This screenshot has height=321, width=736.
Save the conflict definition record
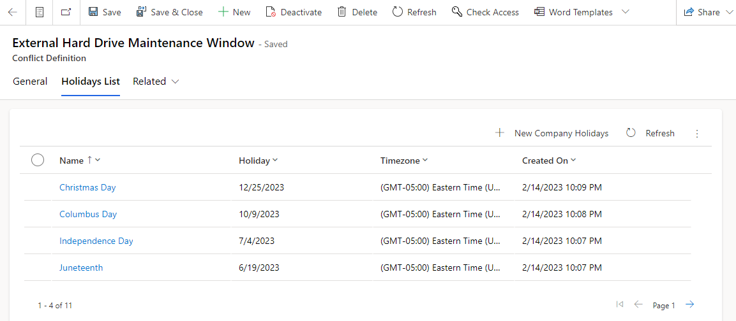coord(105,12)
